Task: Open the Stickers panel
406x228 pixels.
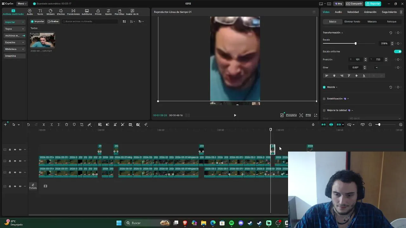Action: click(x=50, y=12)
